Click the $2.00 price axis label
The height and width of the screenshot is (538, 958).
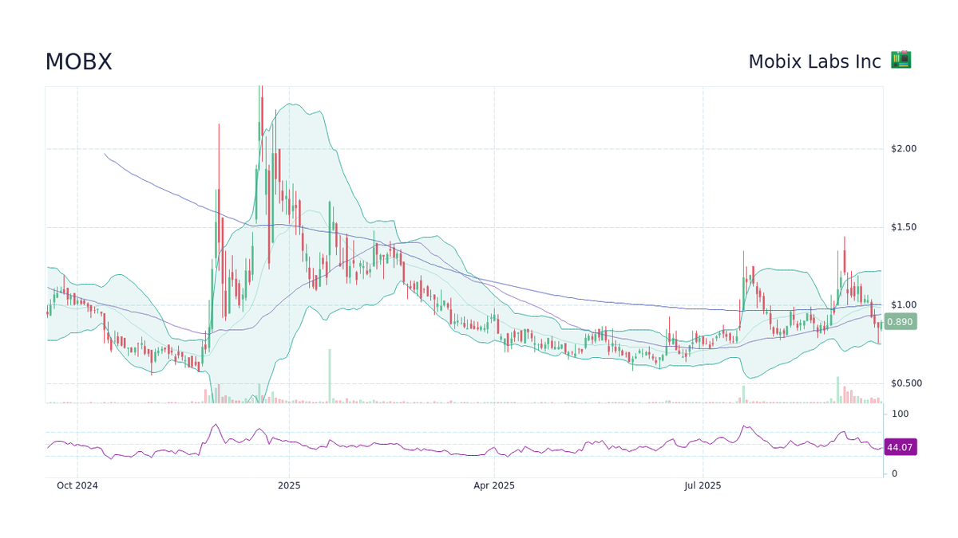point(904,149)
